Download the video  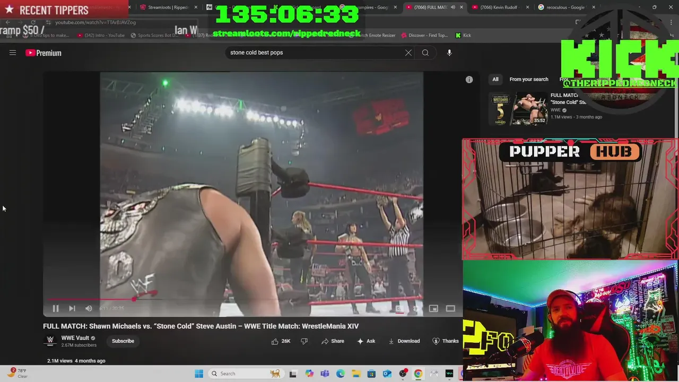(404, 341)
